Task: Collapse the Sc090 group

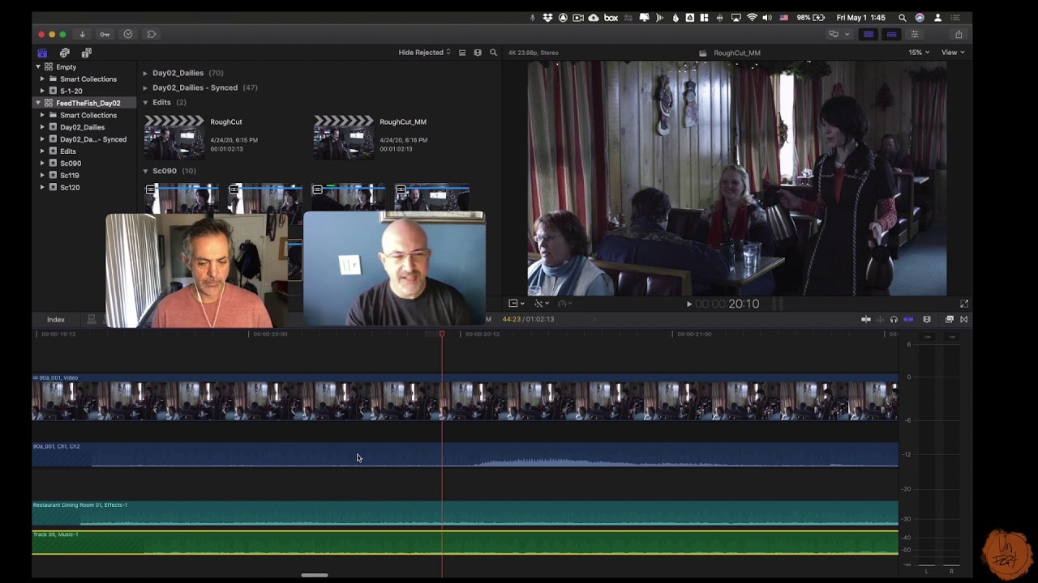Action: tap(145, 171)
